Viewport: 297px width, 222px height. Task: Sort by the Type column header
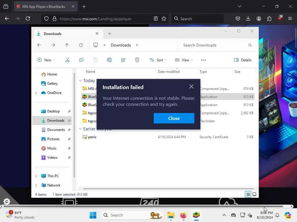coord(215,72)
